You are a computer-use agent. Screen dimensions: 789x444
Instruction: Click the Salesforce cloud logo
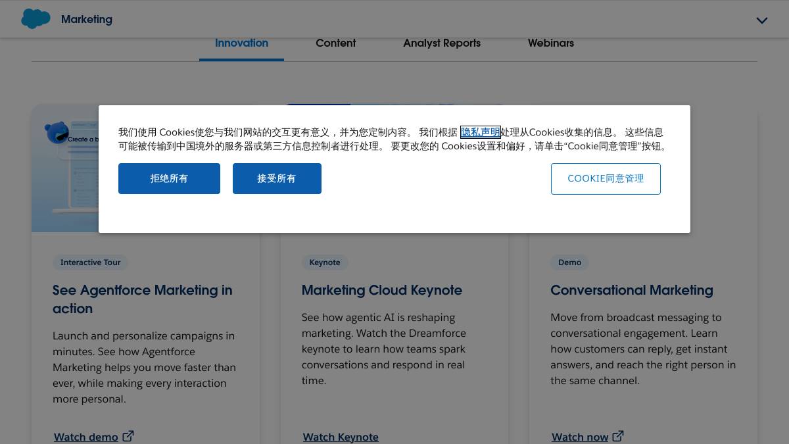coord(36,19)
